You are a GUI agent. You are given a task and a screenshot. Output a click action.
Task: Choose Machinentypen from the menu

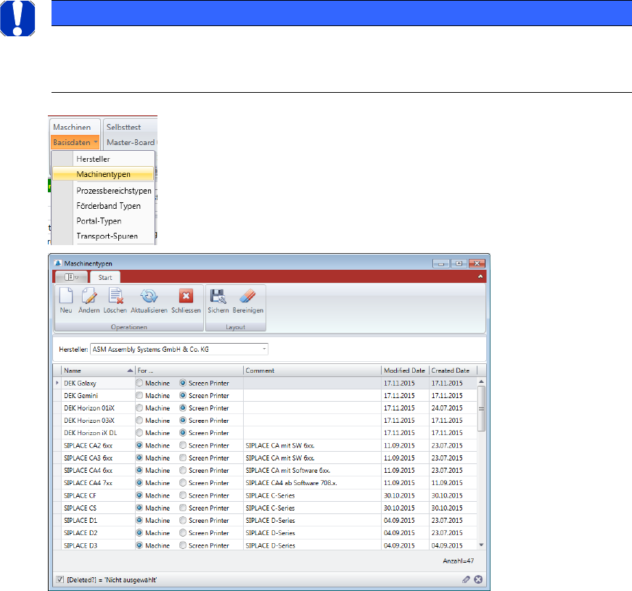[x=103, y=174]
